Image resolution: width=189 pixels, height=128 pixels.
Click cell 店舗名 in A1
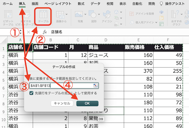point(20,47)
